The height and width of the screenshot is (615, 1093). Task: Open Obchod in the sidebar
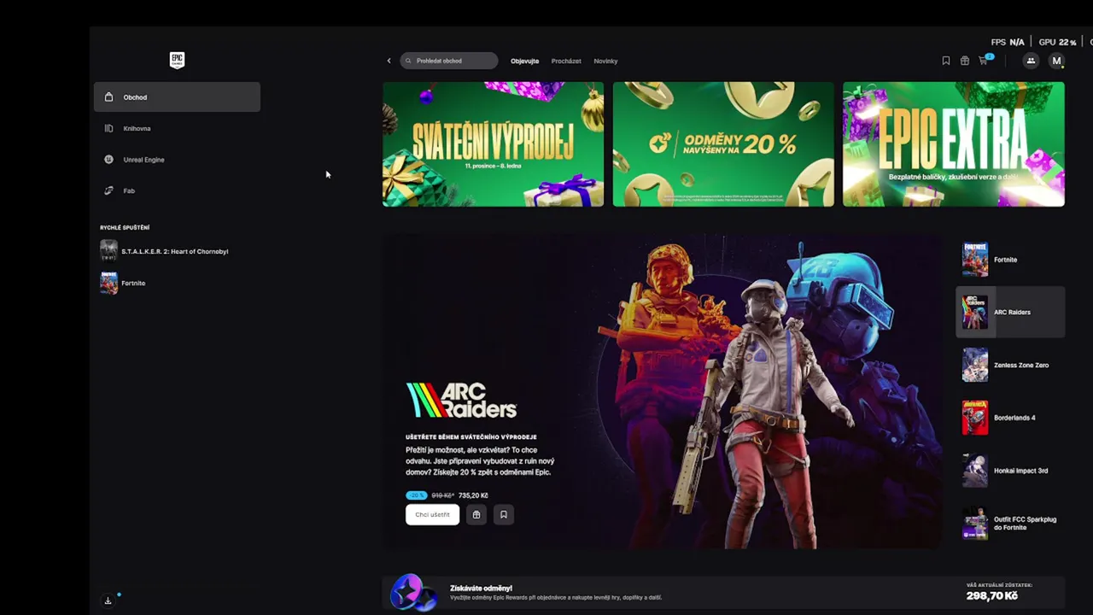pyautogui.click(x=177, y=97)
